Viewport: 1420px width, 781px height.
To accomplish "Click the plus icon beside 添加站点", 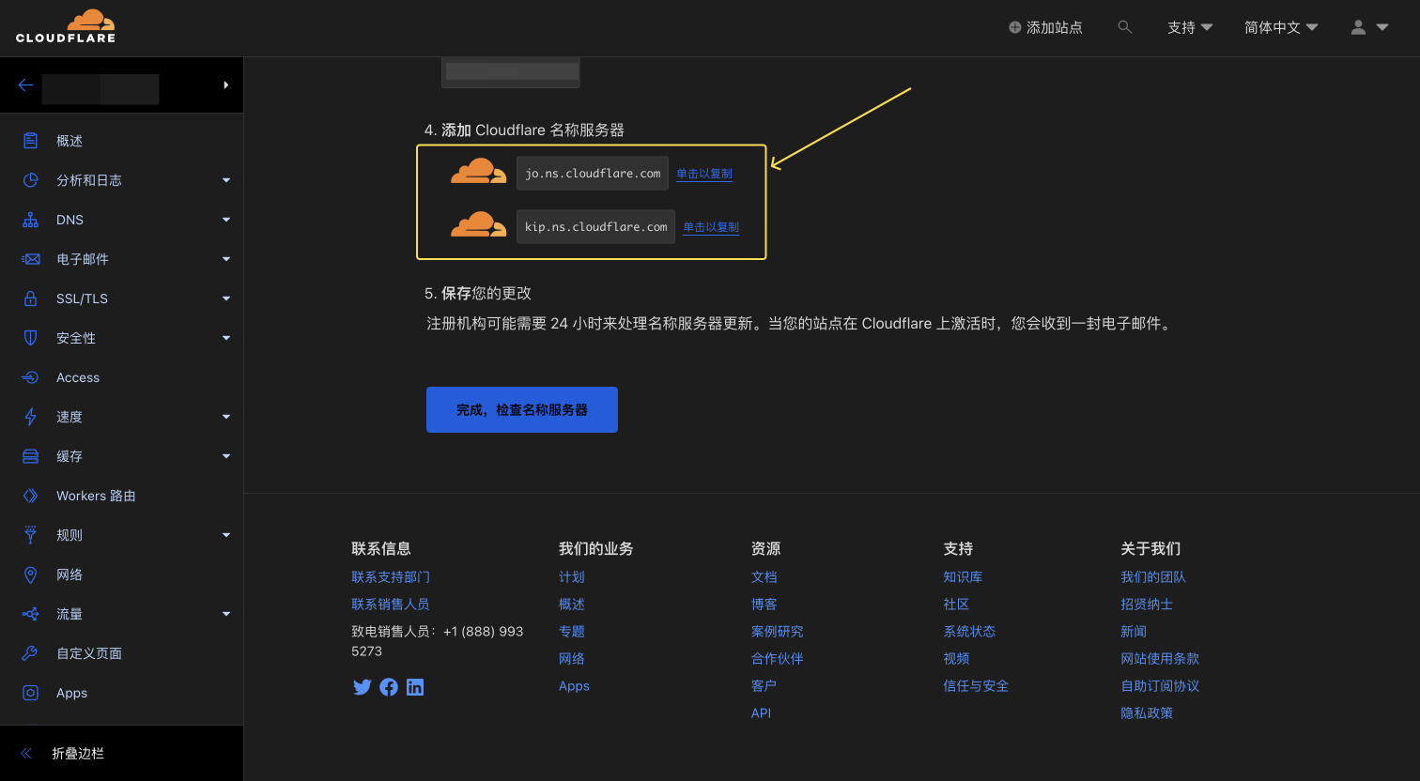I will [1015, 27].
